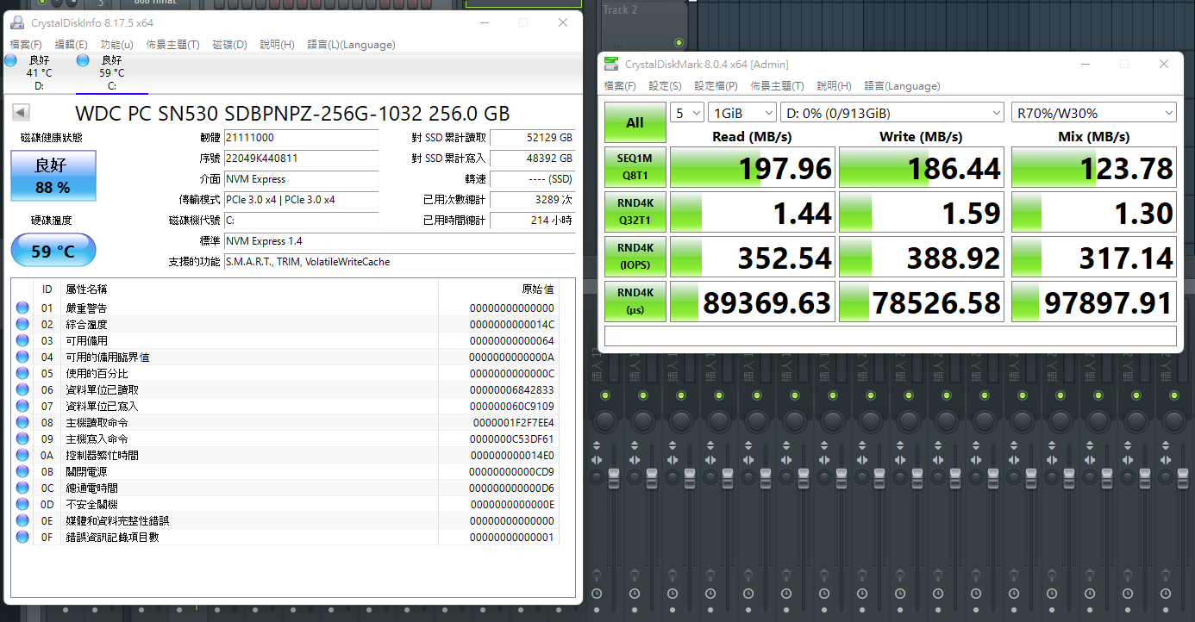The image size is (1195, 622).
Task: Mute Track 2 in the FL Studio playlist
Action: click(x=679, y=42)
